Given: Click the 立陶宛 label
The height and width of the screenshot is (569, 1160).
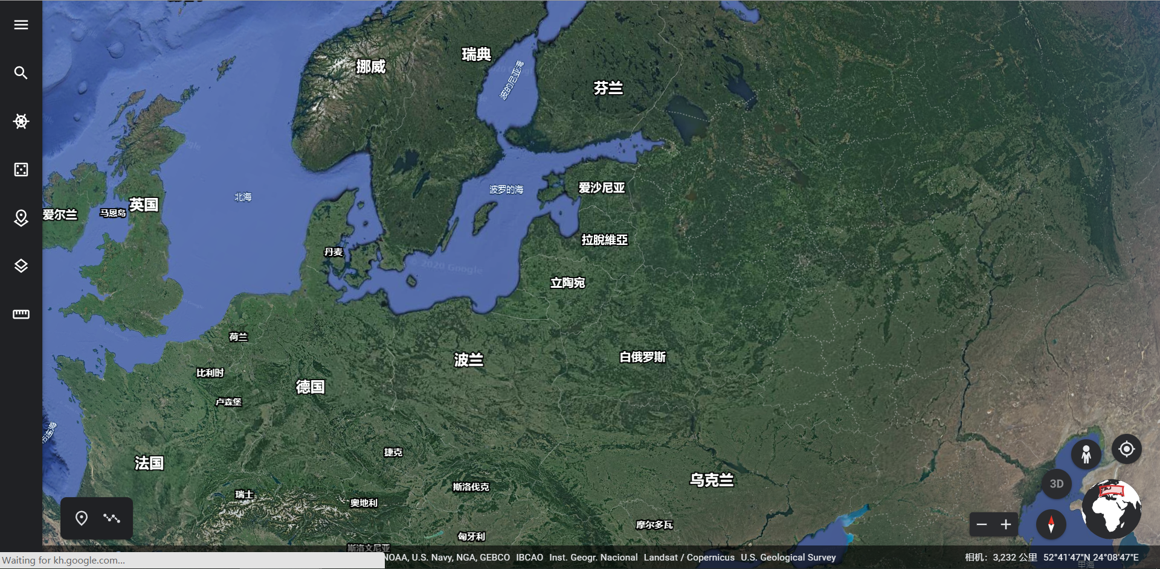Looking at the screenshot, I should [568, 283].
